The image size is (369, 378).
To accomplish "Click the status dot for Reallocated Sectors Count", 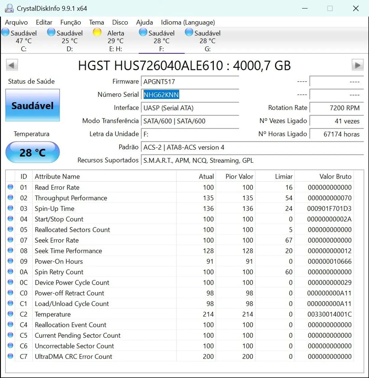I will click(x=10, y=229).
